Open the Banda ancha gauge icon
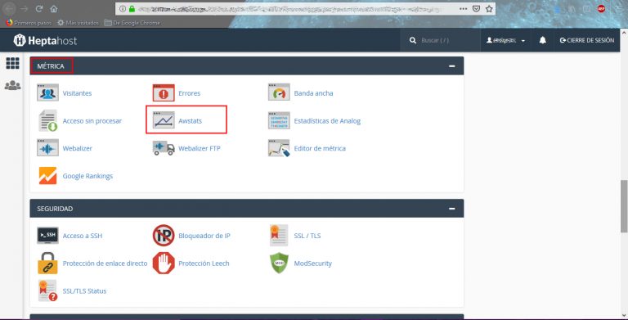This screenshot has width=628, height=320. pyautogui.click(x=279, y=92)
